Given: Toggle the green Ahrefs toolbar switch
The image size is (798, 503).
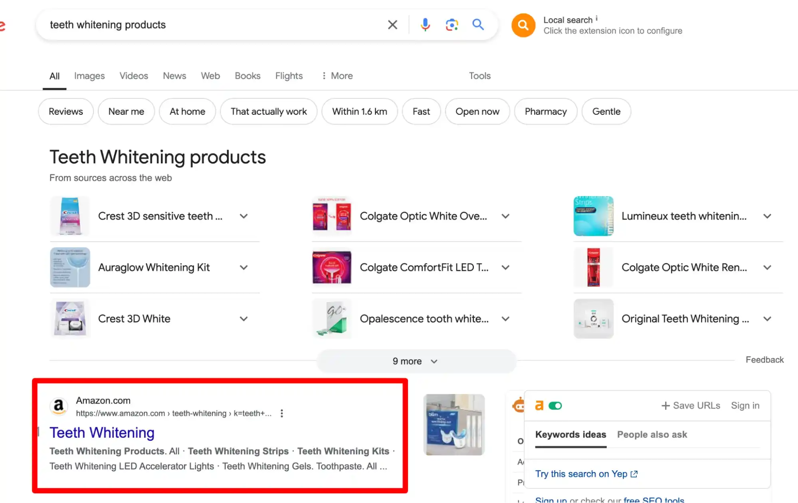Looking at the screenshot, I should (x=555, y=406).
